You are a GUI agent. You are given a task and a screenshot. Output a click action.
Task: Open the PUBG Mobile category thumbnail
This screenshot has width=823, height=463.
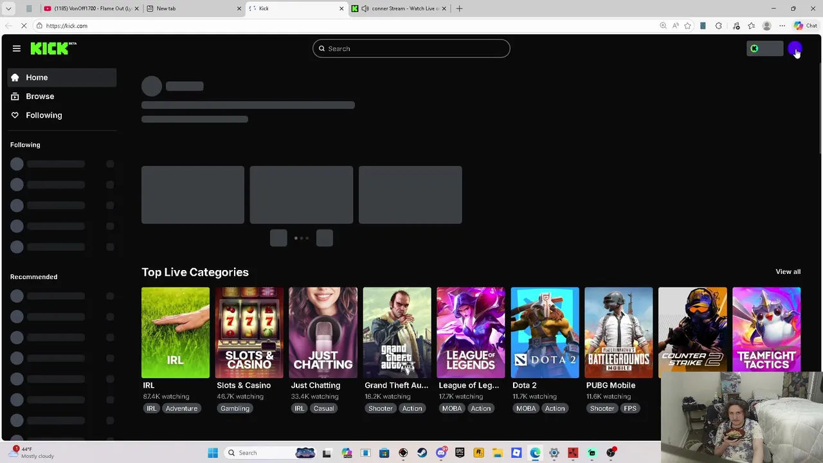[x=619, y=332]
